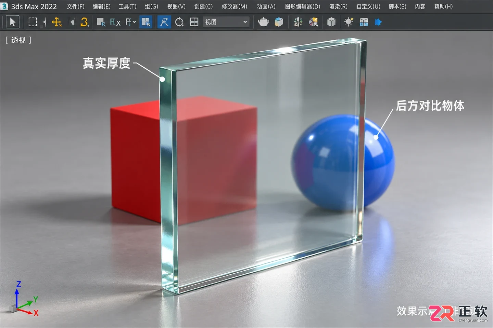Click the plain gray cube icon
The width and height of the screenshot is (493, 328).
[331, 22]
